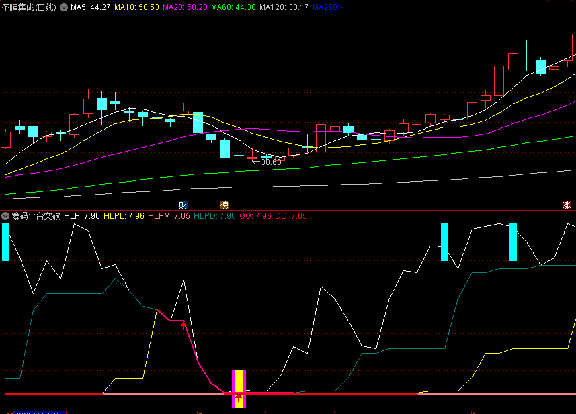The image size is (576, 414).
Task: Expand the 筹码平台突破 indicator dropdown arrow
Action: click(x=5, y=216)
